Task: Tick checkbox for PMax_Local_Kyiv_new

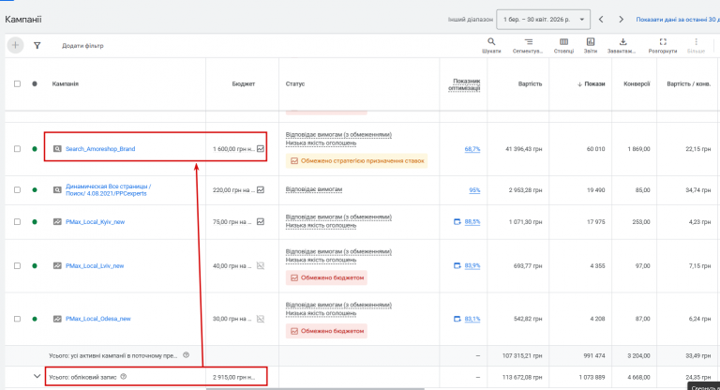Action: point(17,222)
